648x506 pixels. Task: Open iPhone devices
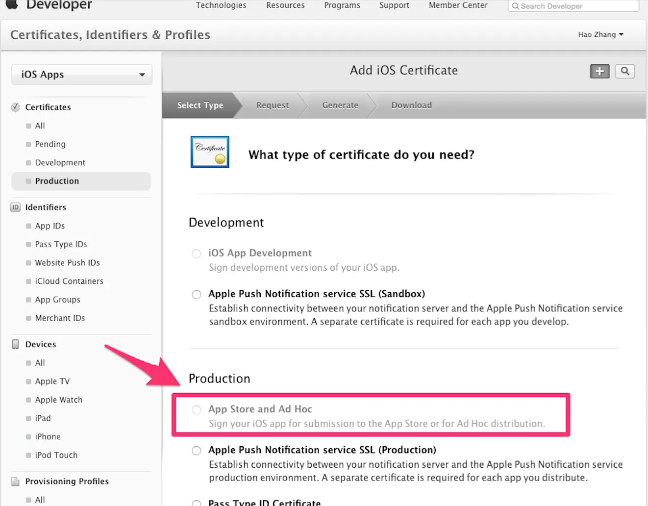point(48,436)
